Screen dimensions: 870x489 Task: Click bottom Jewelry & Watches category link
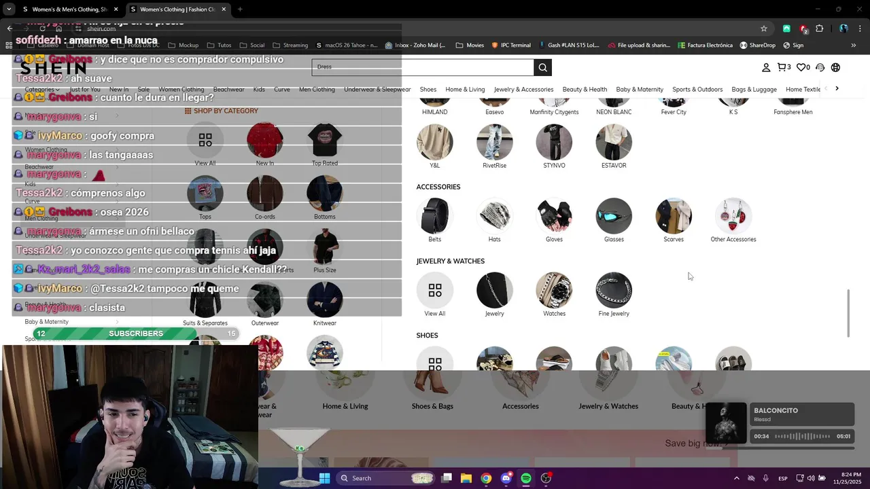pos(608,406)
